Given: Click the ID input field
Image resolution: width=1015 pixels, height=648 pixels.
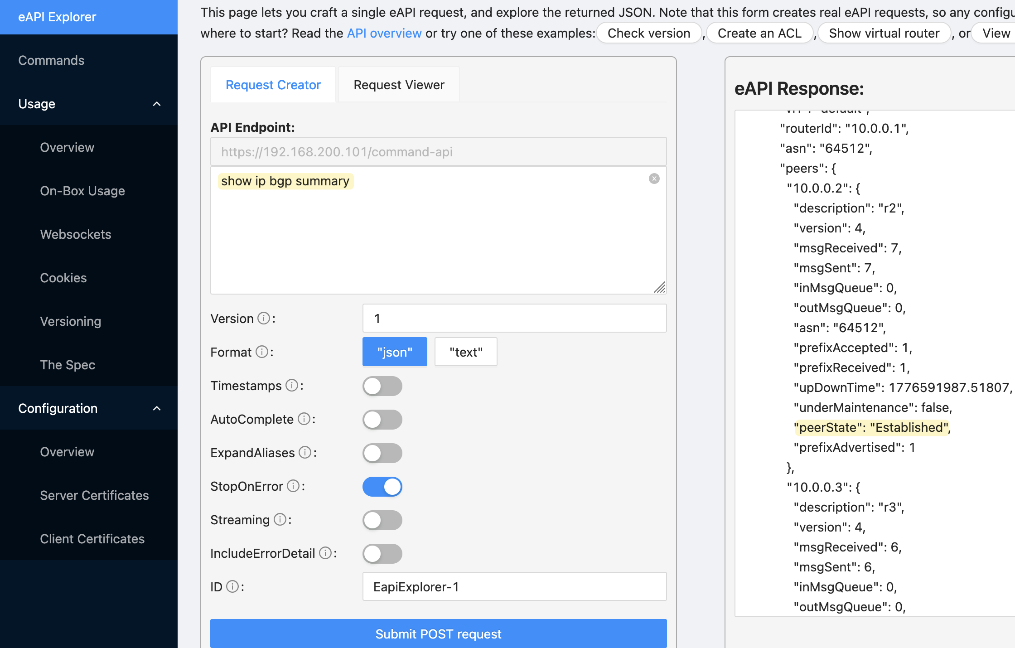Looking at the screenshot, I should [514, 587].
